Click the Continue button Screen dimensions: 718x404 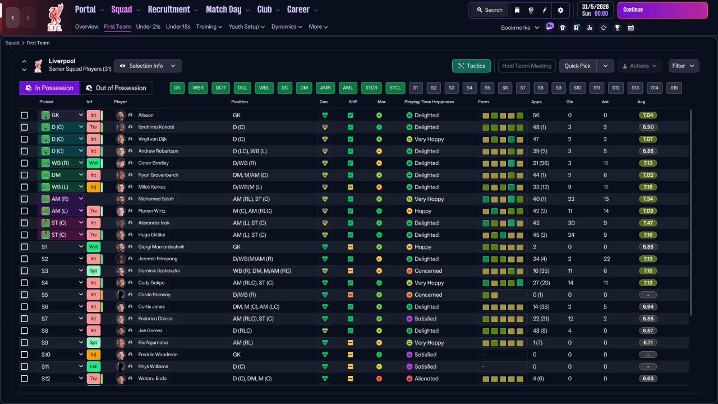pyautogui.click(x=662, y=10)
